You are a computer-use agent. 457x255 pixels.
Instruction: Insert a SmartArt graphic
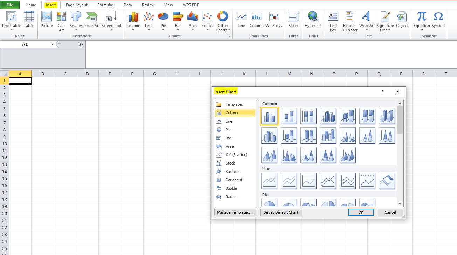coord(92,20)
